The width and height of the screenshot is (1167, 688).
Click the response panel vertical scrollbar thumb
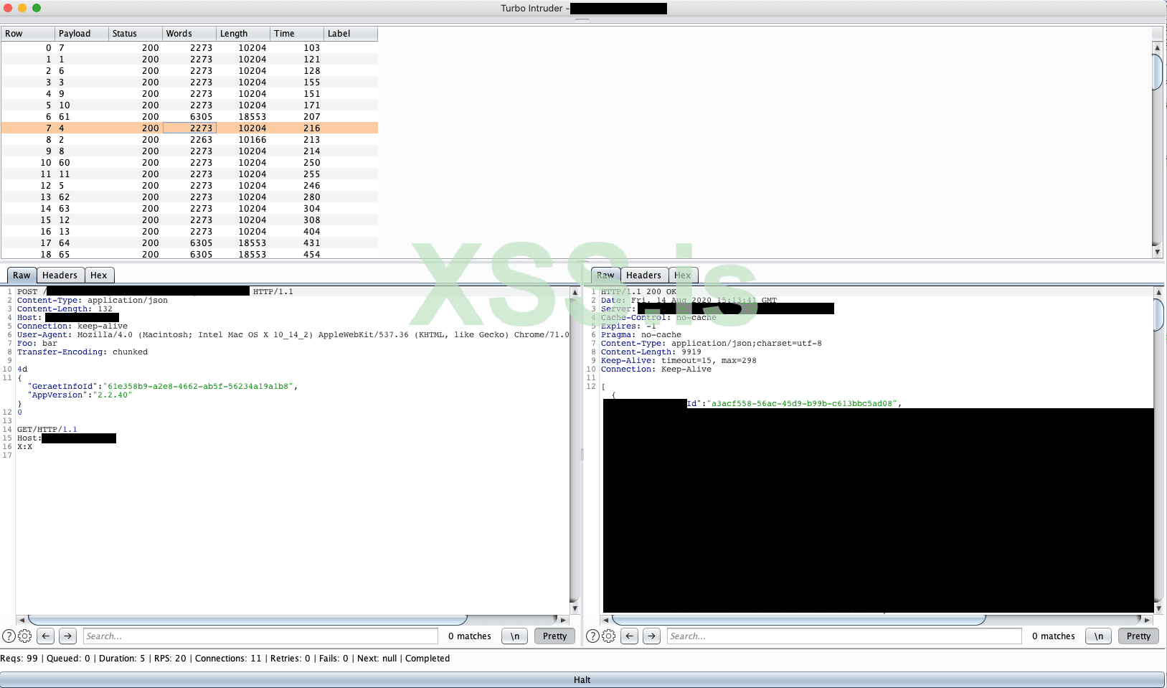click(x=1158, y=315)
